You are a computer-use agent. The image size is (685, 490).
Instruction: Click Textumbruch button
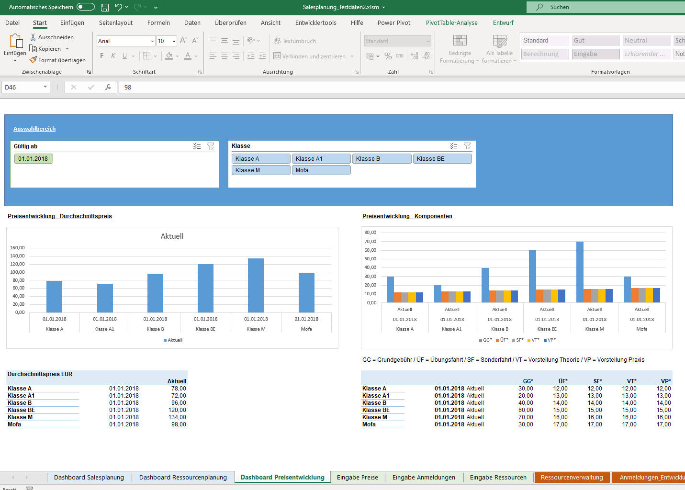(295, 41)
